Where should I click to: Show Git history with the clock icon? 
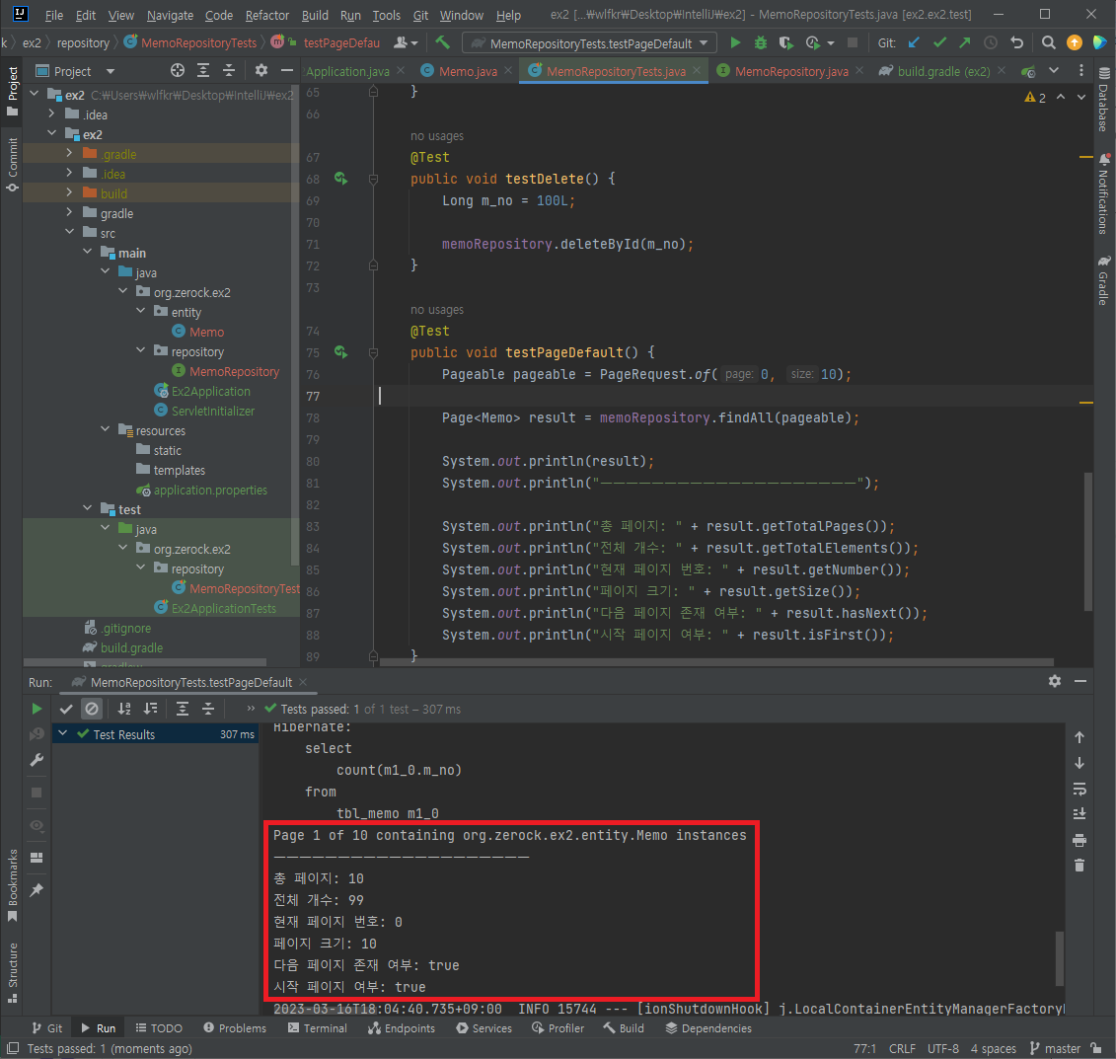click(990, 42)
